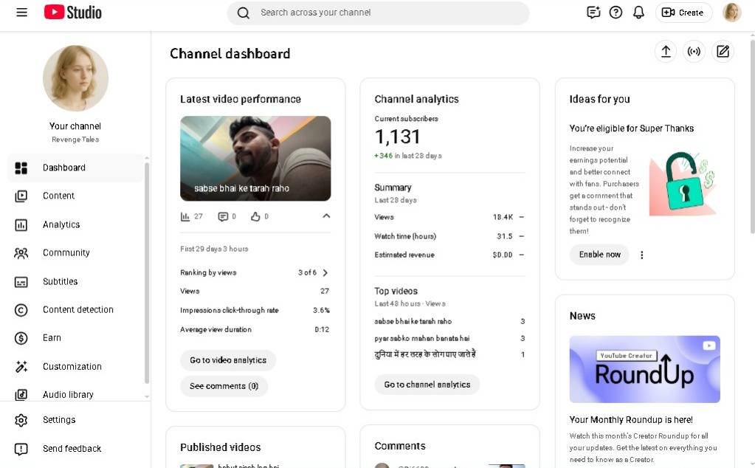Open the hamburger navigation menu
Viewport: 755px width, 468px height.
point(21,13)
